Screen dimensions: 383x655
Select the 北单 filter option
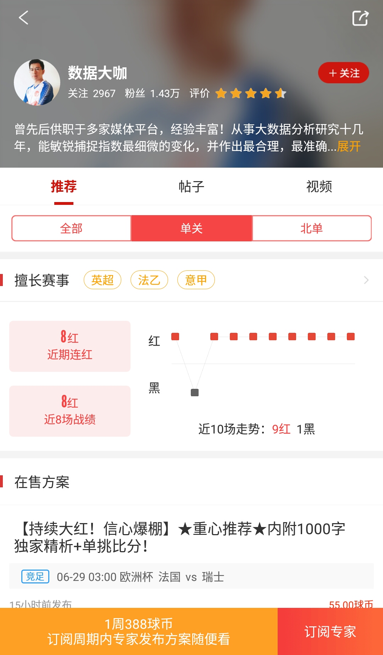[312, 228]
